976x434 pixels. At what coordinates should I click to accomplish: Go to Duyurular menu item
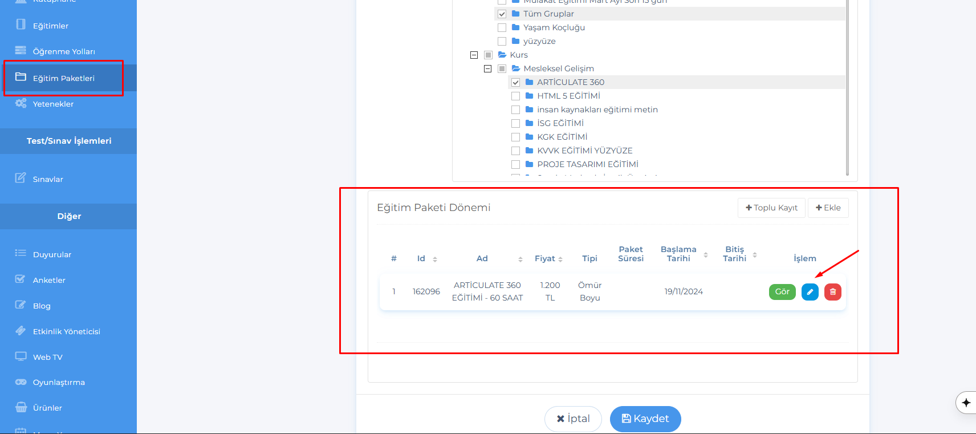point(52,254)
